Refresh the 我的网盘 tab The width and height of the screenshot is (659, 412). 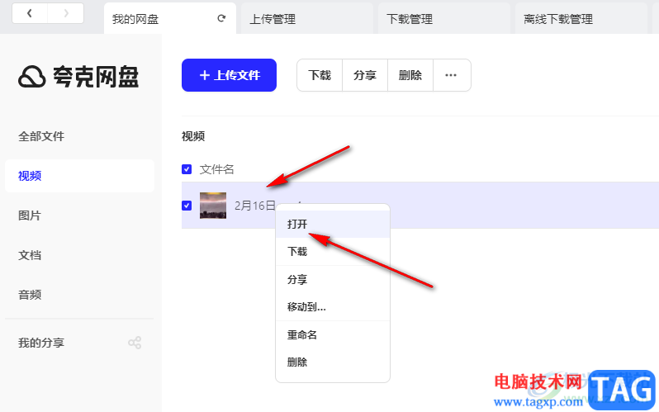(221, 18)
